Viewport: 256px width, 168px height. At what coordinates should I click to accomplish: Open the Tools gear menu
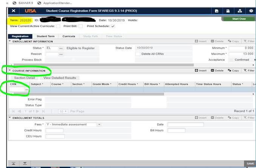point(251,11)
